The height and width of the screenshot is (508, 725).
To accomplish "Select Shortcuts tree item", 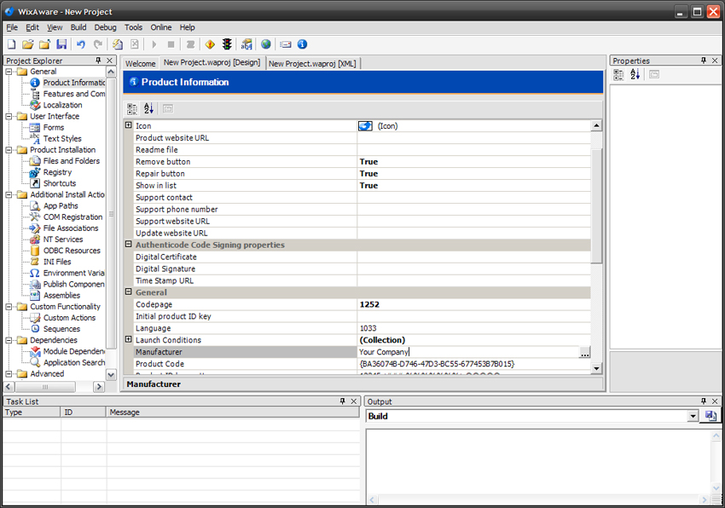I will (x=60, y=183).
